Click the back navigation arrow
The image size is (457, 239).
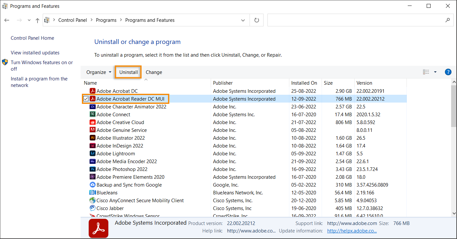pos(7,20)
